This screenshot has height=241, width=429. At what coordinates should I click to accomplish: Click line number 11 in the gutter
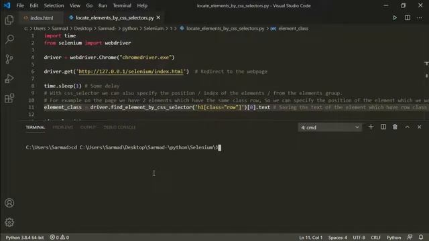click(32, 107)
